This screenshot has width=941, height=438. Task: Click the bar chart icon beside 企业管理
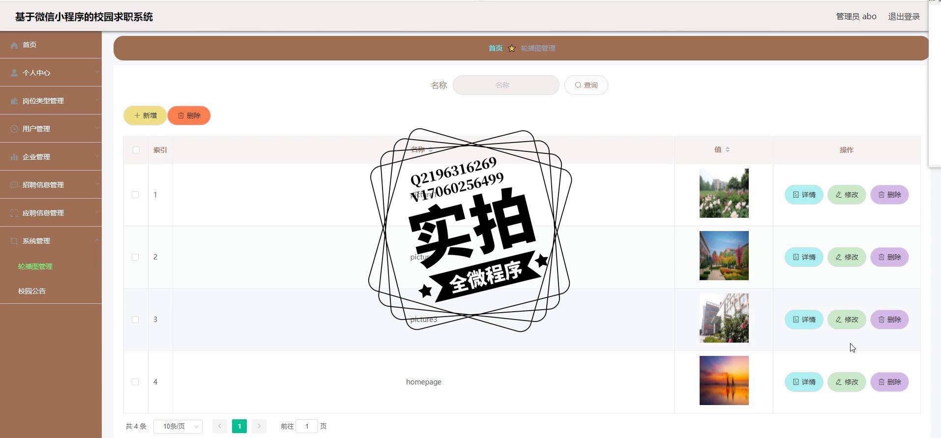tap(14, 157)
